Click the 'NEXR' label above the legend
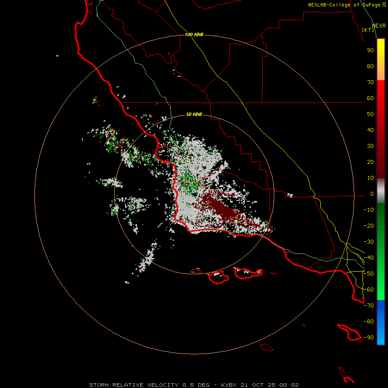The image size is (388, 388). (379, 26)
